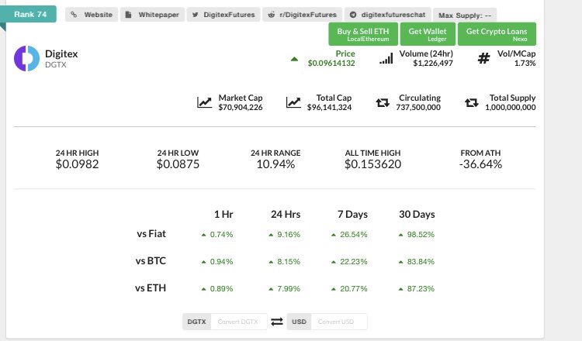
Task: Click the USD label of the converter
Action: click(300, 322)
